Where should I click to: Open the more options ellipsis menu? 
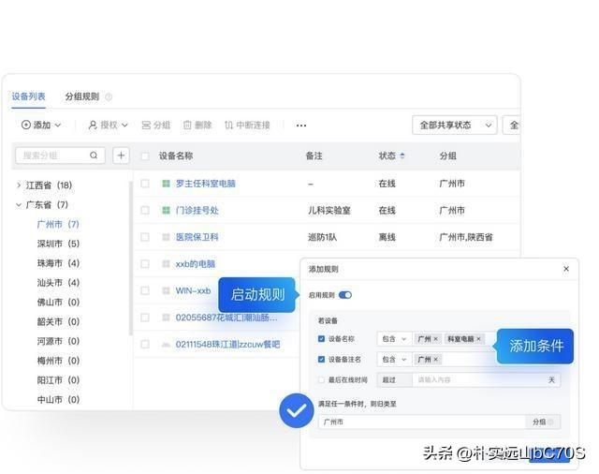point(301,126)
